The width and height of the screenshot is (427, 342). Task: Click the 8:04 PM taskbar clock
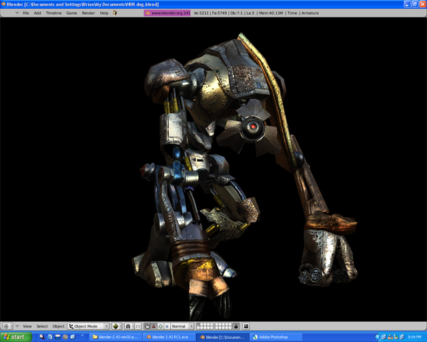[x=415, y=337]
